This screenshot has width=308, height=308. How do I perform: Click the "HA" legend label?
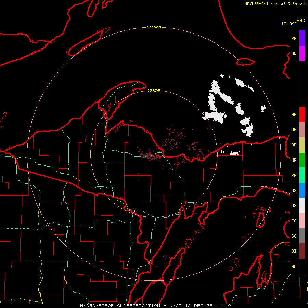tap(294, 115)
